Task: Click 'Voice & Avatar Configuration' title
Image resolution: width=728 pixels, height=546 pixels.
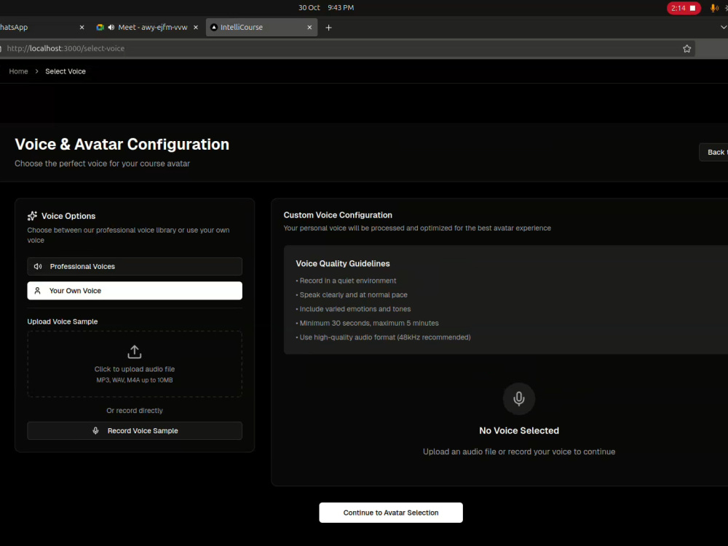Action: point(122,144)
